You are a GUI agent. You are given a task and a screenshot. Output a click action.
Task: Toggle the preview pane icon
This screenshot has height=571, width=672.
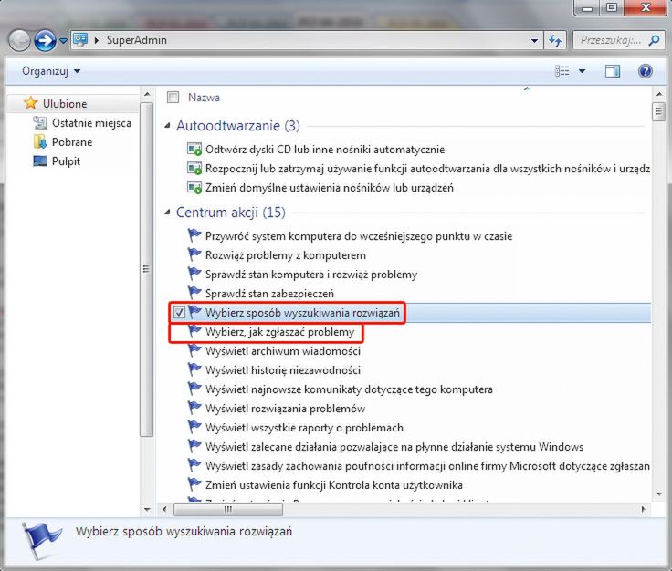click(x=613, y=71)
